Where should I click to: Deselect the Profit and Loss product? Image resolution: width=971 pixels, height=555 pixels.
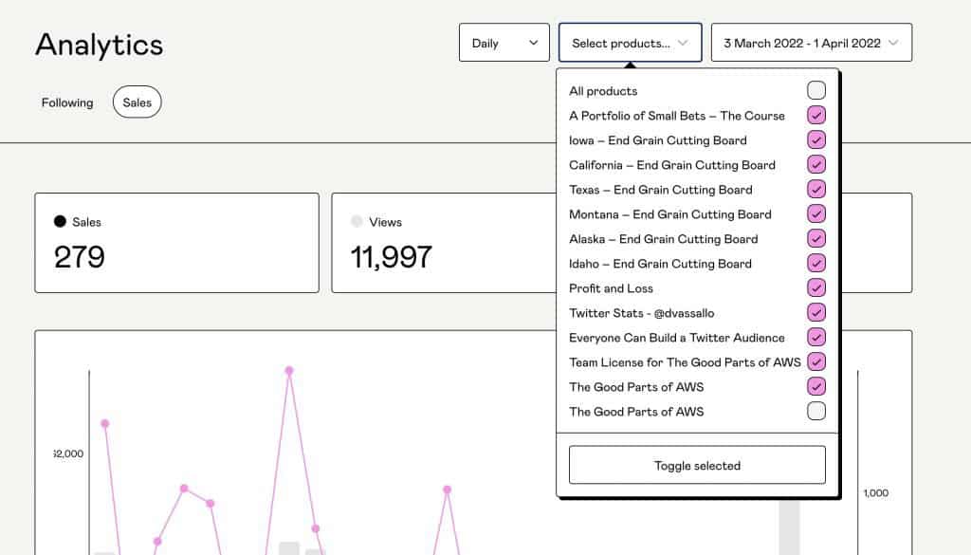(815, 287)
